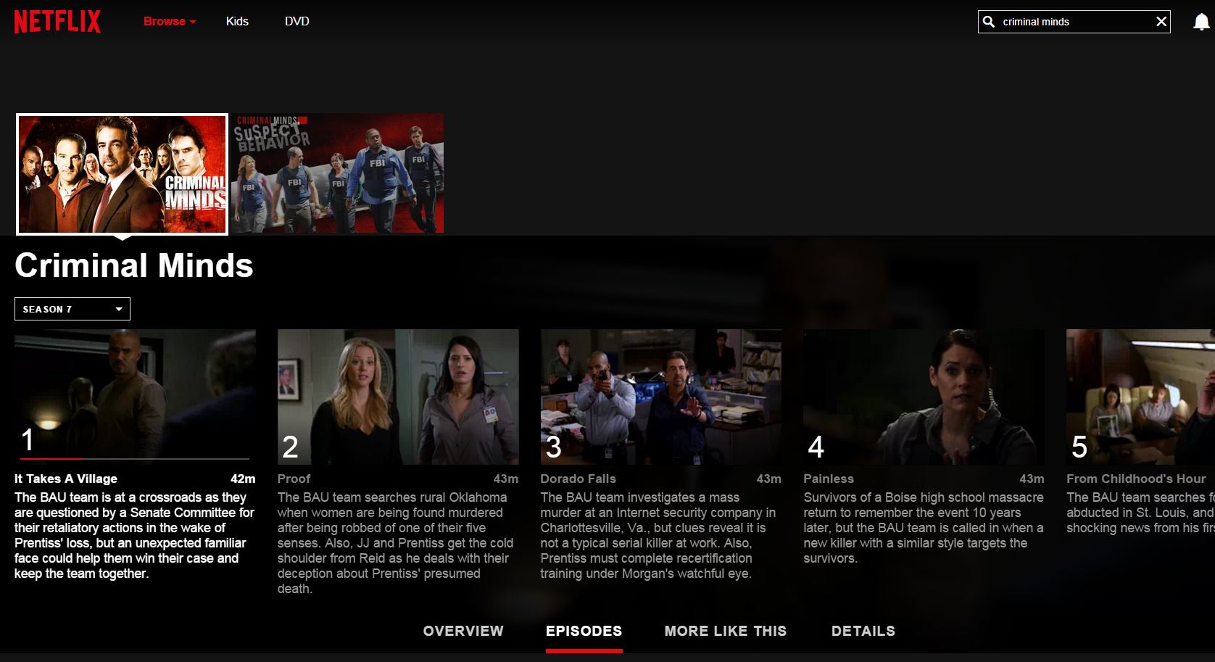This screenshot has height=662, width=1215.
Task: Play episode 4 thumbnail Painless
Action: click(924, 397)
